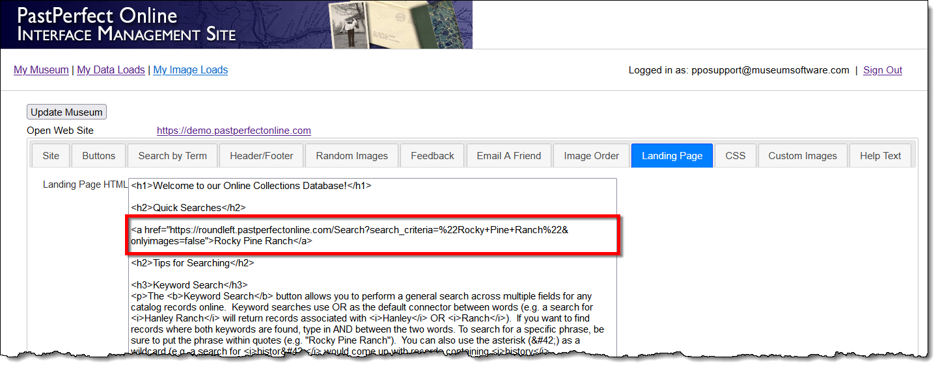
Task: Go to the Email A Friend tab
Action: (508, 156)
